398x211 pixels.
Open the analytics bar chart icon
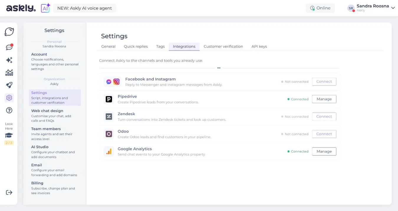(9, 72)
